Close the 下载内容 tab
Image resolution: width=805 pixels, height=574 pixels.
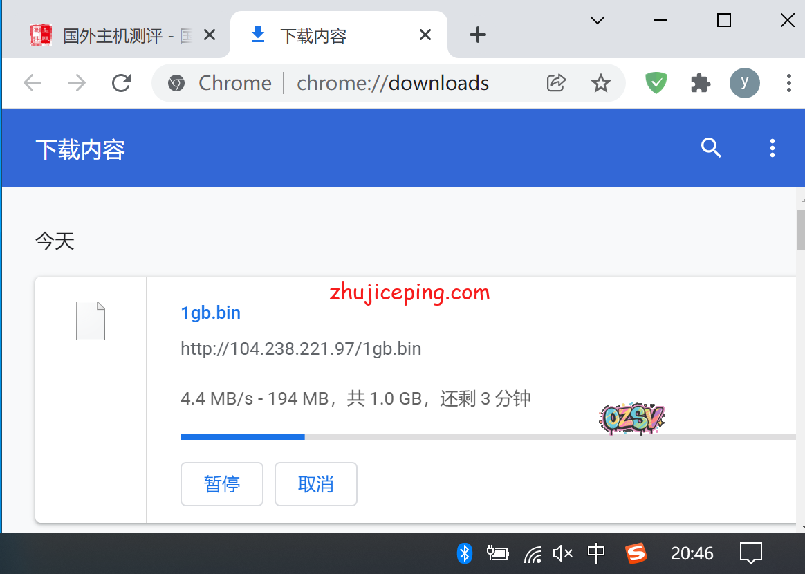pos(425,35)
